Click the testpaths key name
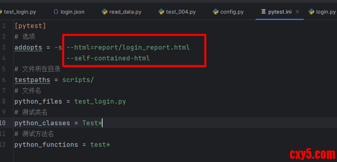The image size is (337, 162). [32, 80]
